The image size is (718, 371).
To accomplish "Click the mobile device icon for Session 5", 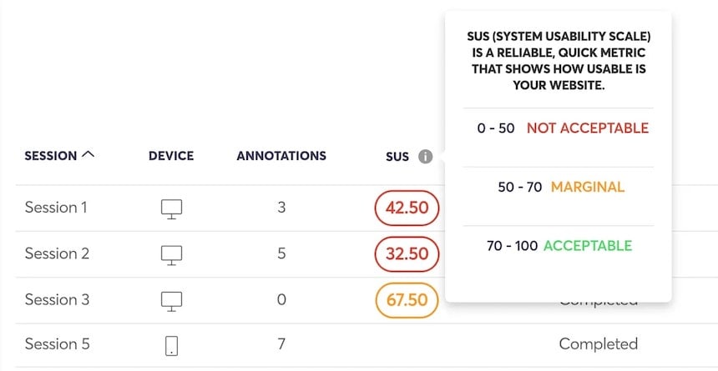I will (171, 345).
